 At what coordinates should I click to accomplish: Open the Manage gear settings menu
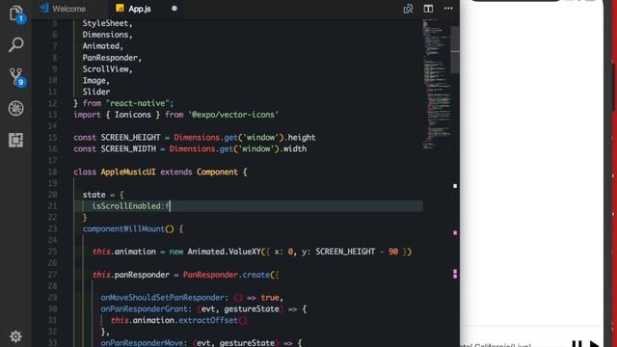[15, 336]
